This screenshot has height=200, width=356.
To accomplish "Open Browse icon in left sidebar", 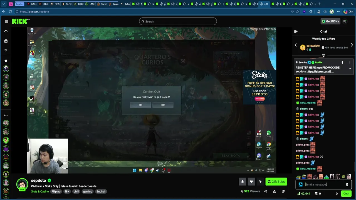I will click(6, 41).
